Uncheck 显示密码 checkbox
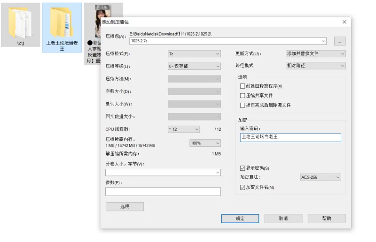Image resolution: width=376 pixels, height=242 pixels. [243, 168]
